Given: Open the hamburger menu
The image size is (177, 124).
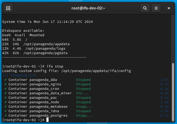Looking at the screenshot, I should 156,8.
